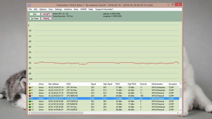Open the File menu
Screen dimensions: 212x119
pos(30,9)
